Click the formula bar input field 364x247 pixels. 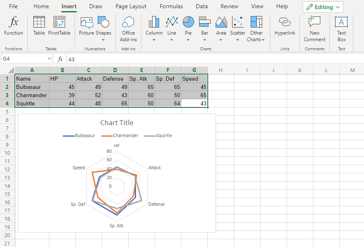[206, 59]
